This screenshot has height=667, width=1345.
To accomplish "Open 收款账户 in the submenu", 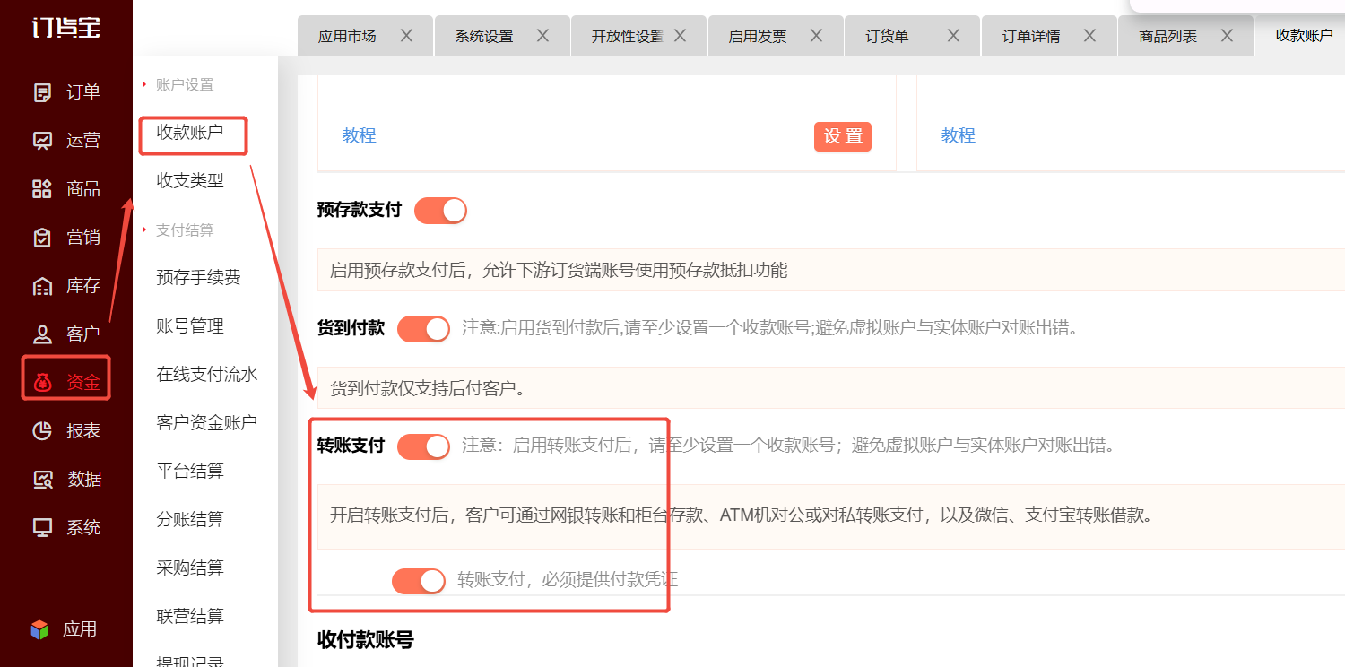I will tap(189, 133).
